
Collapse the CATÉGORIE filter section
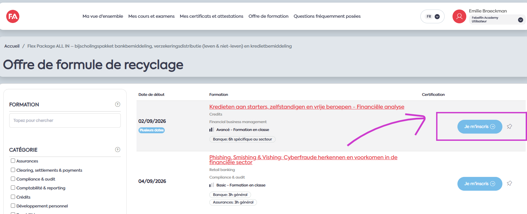pyautogui.click(x=117, y=150)
